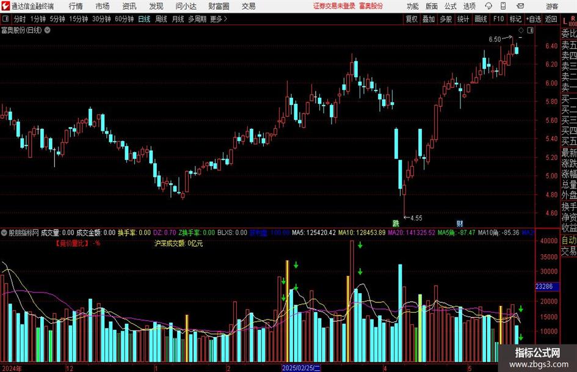Add stock with the +自选 button
Screen dimensions: 577x372
coord(534,19)
